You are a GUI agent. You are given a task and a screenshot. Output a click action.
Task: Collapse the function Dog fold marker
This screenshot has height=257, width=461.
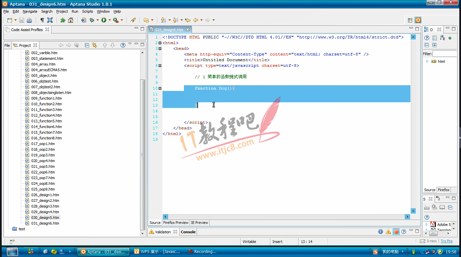(160, 88)
